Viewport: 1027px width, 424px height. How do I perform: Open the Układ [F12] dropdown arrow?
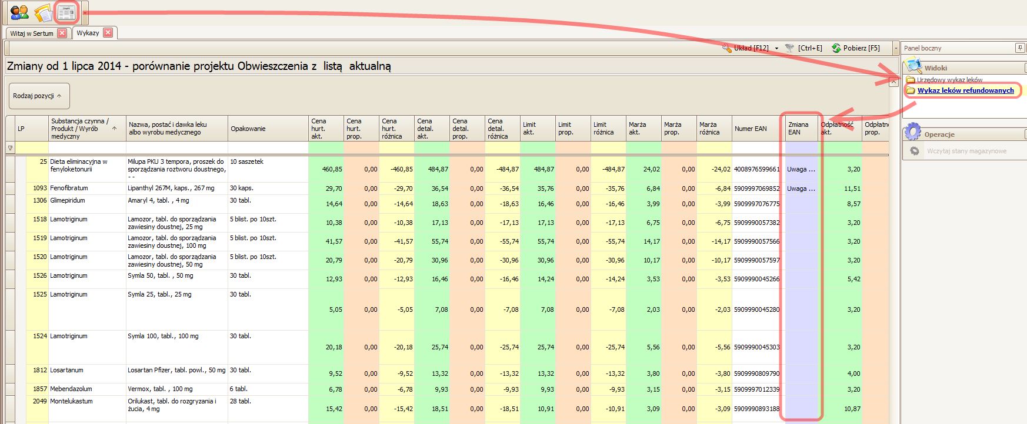click(776, 48)
